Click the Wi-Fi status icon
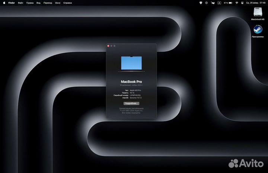 point(236,2)
